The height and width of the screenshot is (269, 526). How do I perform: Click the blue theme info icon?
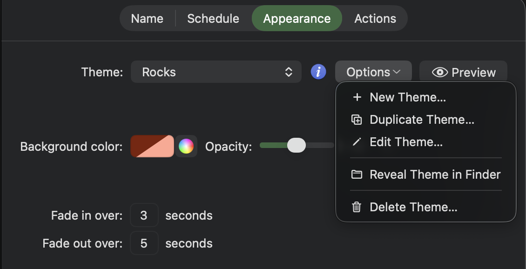click(x=318, y=72)
